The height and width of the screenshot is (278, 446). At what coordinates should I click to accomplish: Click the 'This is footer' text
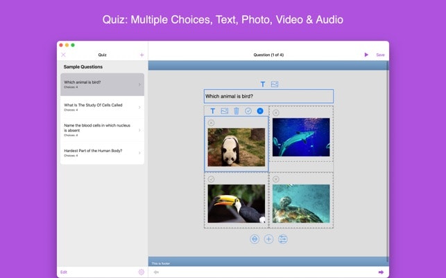[x=161, y=263]
